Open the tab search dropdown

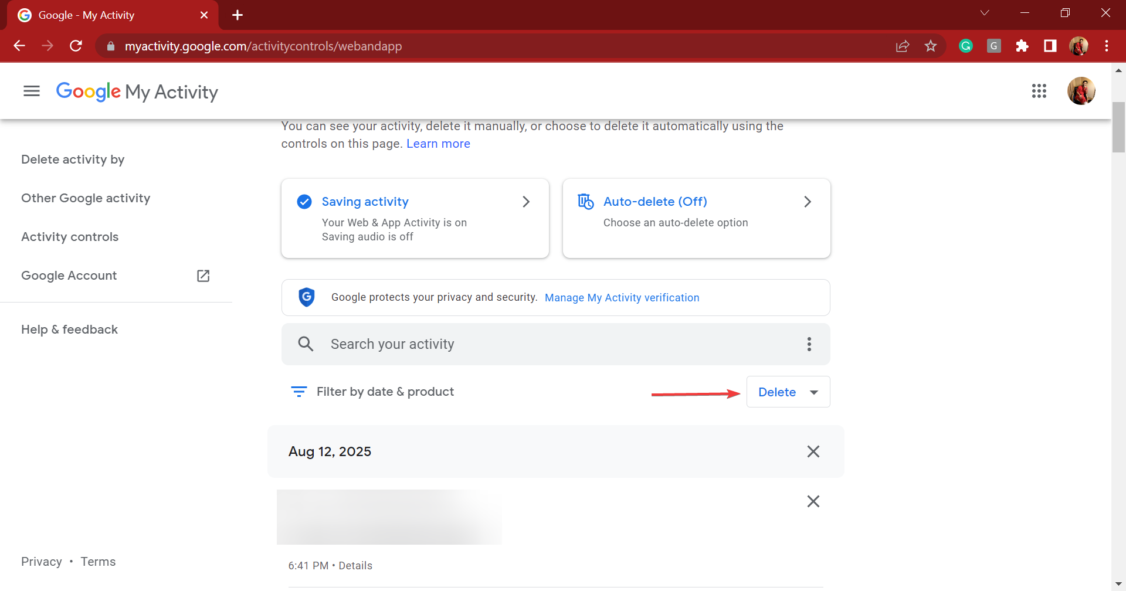tap(985, 13)
